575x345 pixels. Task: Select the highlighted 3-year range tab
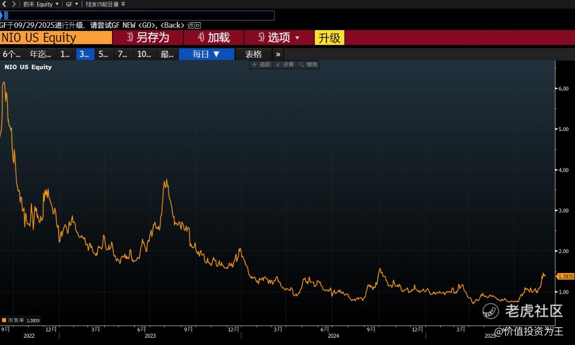tap(85, 54)
